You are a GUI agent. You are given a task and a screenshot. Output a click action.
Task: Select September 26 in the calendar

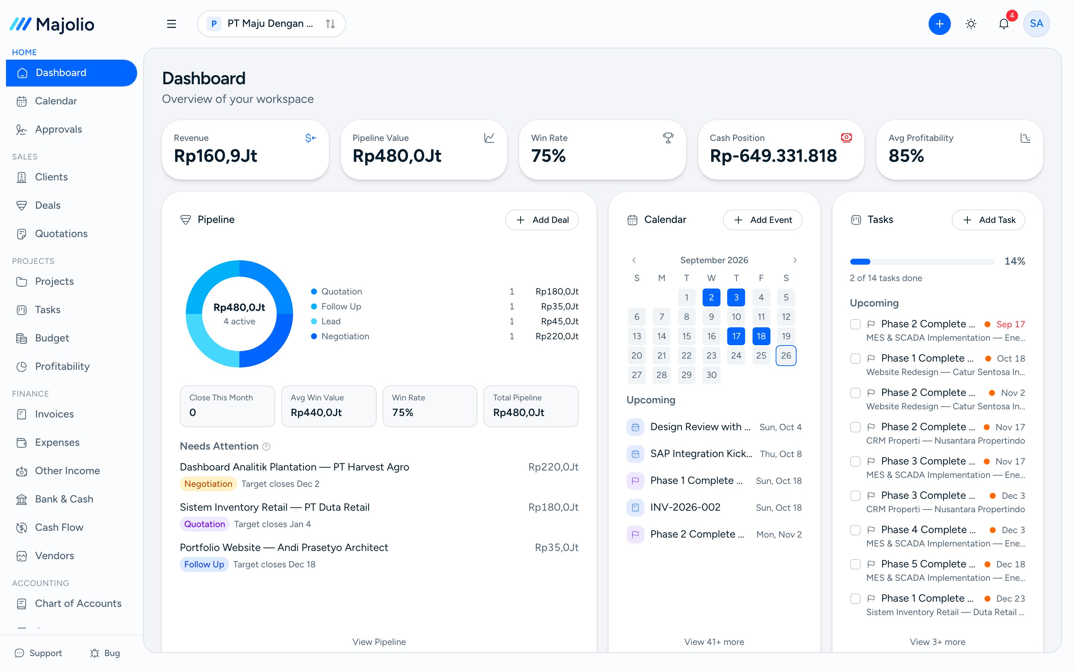point(785,356)
